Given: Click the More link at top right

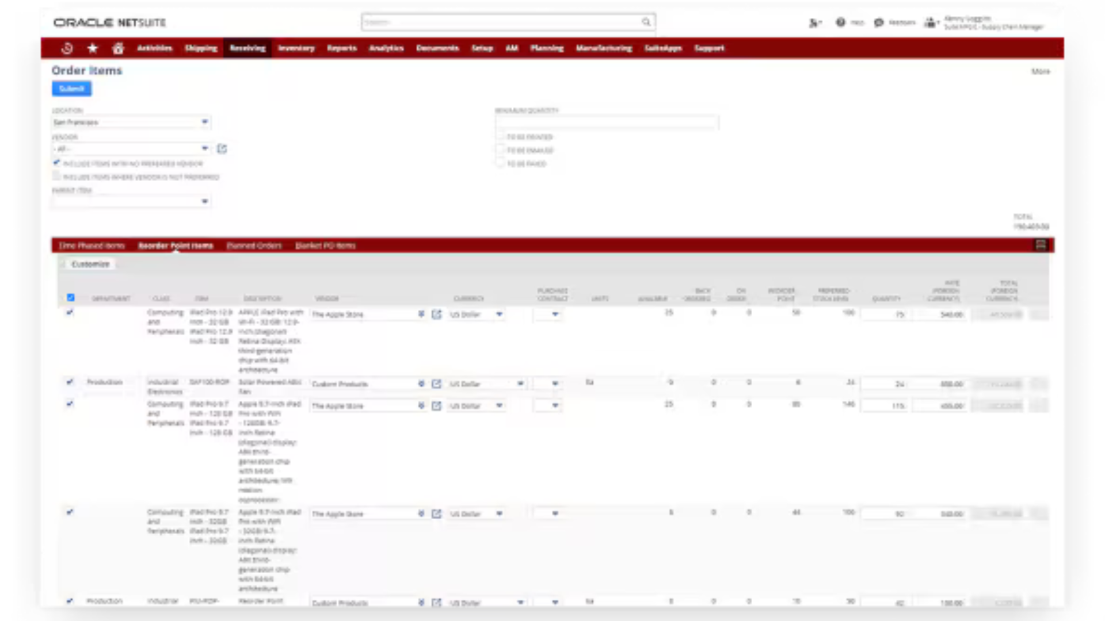Looking at the screenshot, I should pyautogui.click(x=1040, y=71).
